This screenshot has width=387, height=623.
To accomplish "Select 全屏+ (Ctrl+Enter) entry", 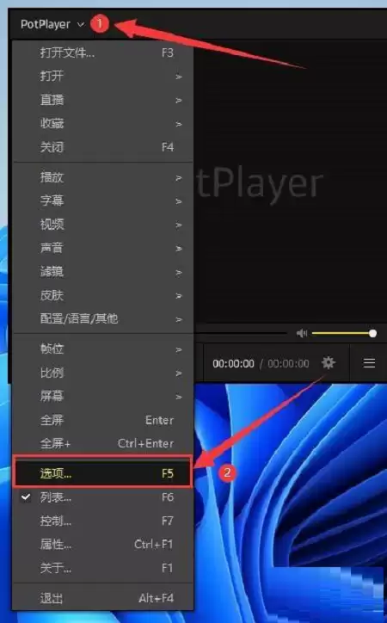I will pyautogui.click(x=103, y=443).
